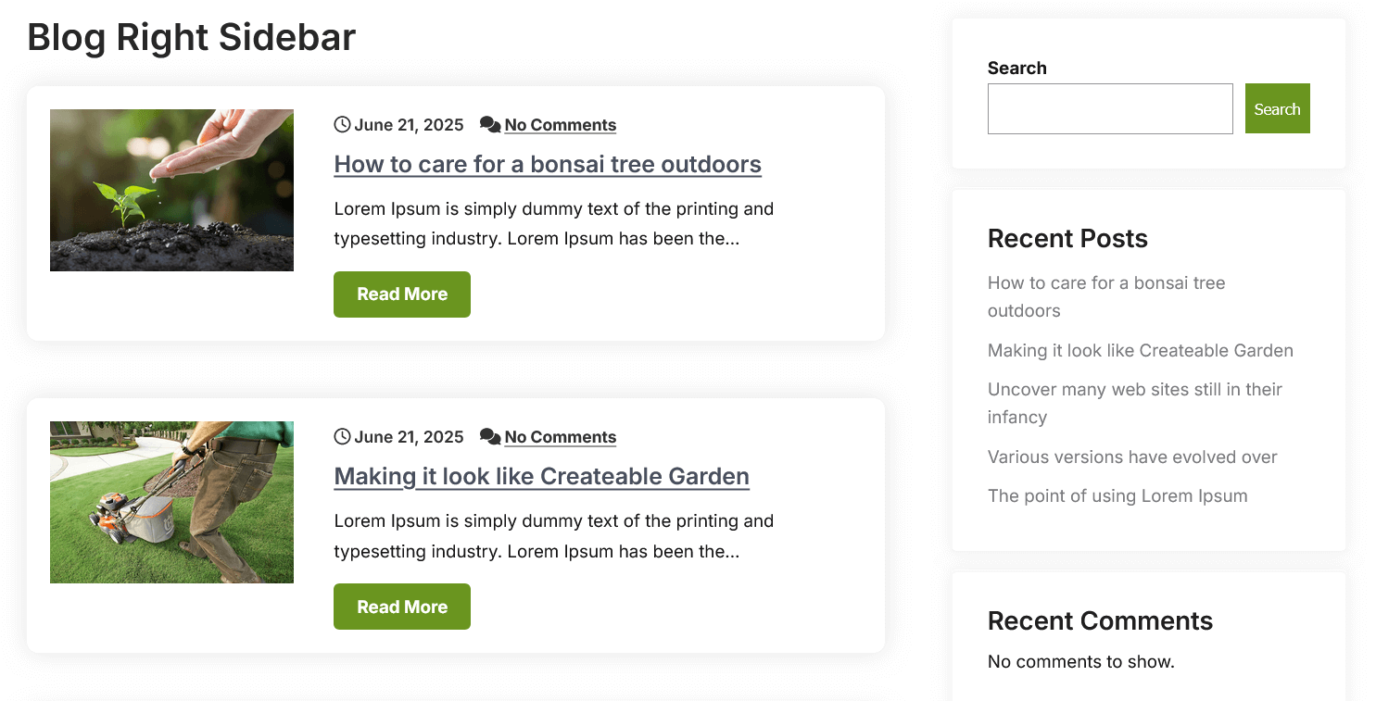Open 'The point of using Lorem Ipsum' post

(x=1117, y=495)
